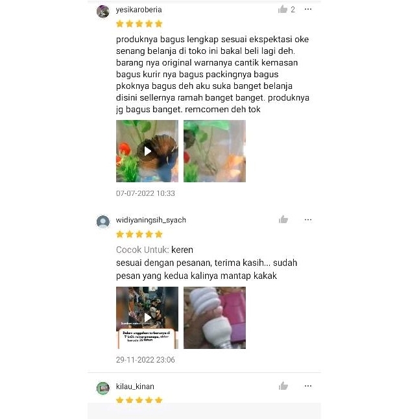Click widiyaningsih_syach's five-star rating
419x419 pixels.
(x=139, y=234)
